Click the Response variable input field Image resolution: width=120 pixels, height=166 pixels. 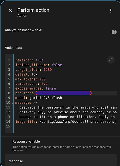tap(61, 160)
